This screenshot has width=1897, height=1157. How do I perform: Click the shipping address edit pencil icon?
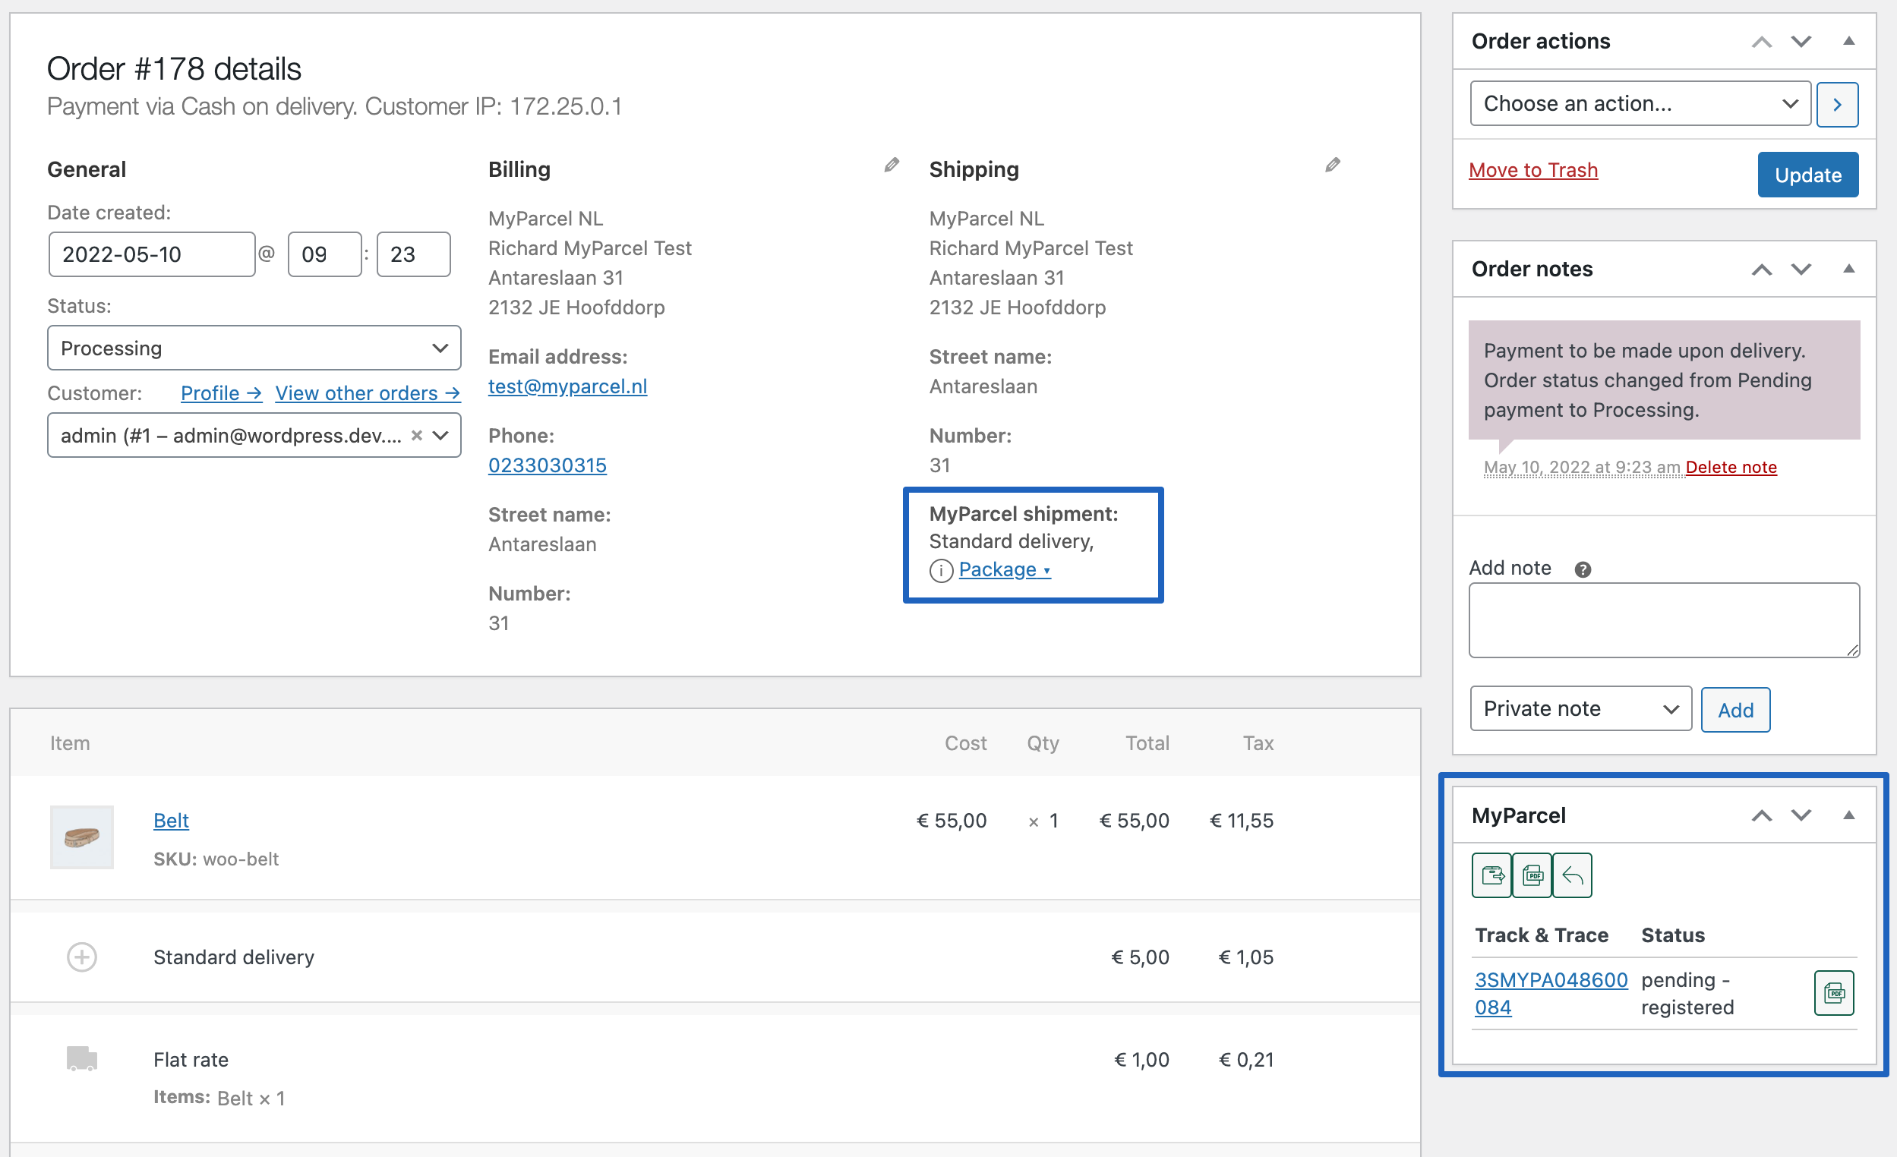click(1335, 166)
